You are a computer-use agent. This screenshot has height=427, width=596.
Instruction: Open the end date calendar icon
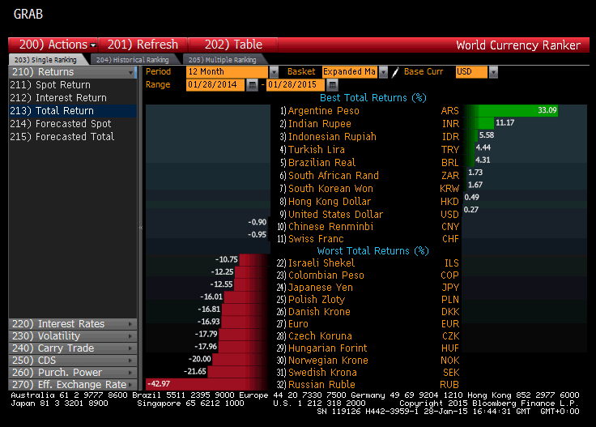[x=332, y=85]
